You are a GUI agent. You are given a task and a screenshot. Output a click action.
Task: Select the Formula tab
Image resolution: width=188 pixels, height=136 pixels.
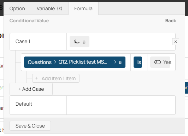click(83, 8)
